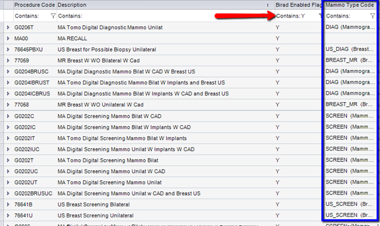Select US Breast for Possible Biopsy Unilateral
This screenshot has width=380, height=226.
(107, 50)
